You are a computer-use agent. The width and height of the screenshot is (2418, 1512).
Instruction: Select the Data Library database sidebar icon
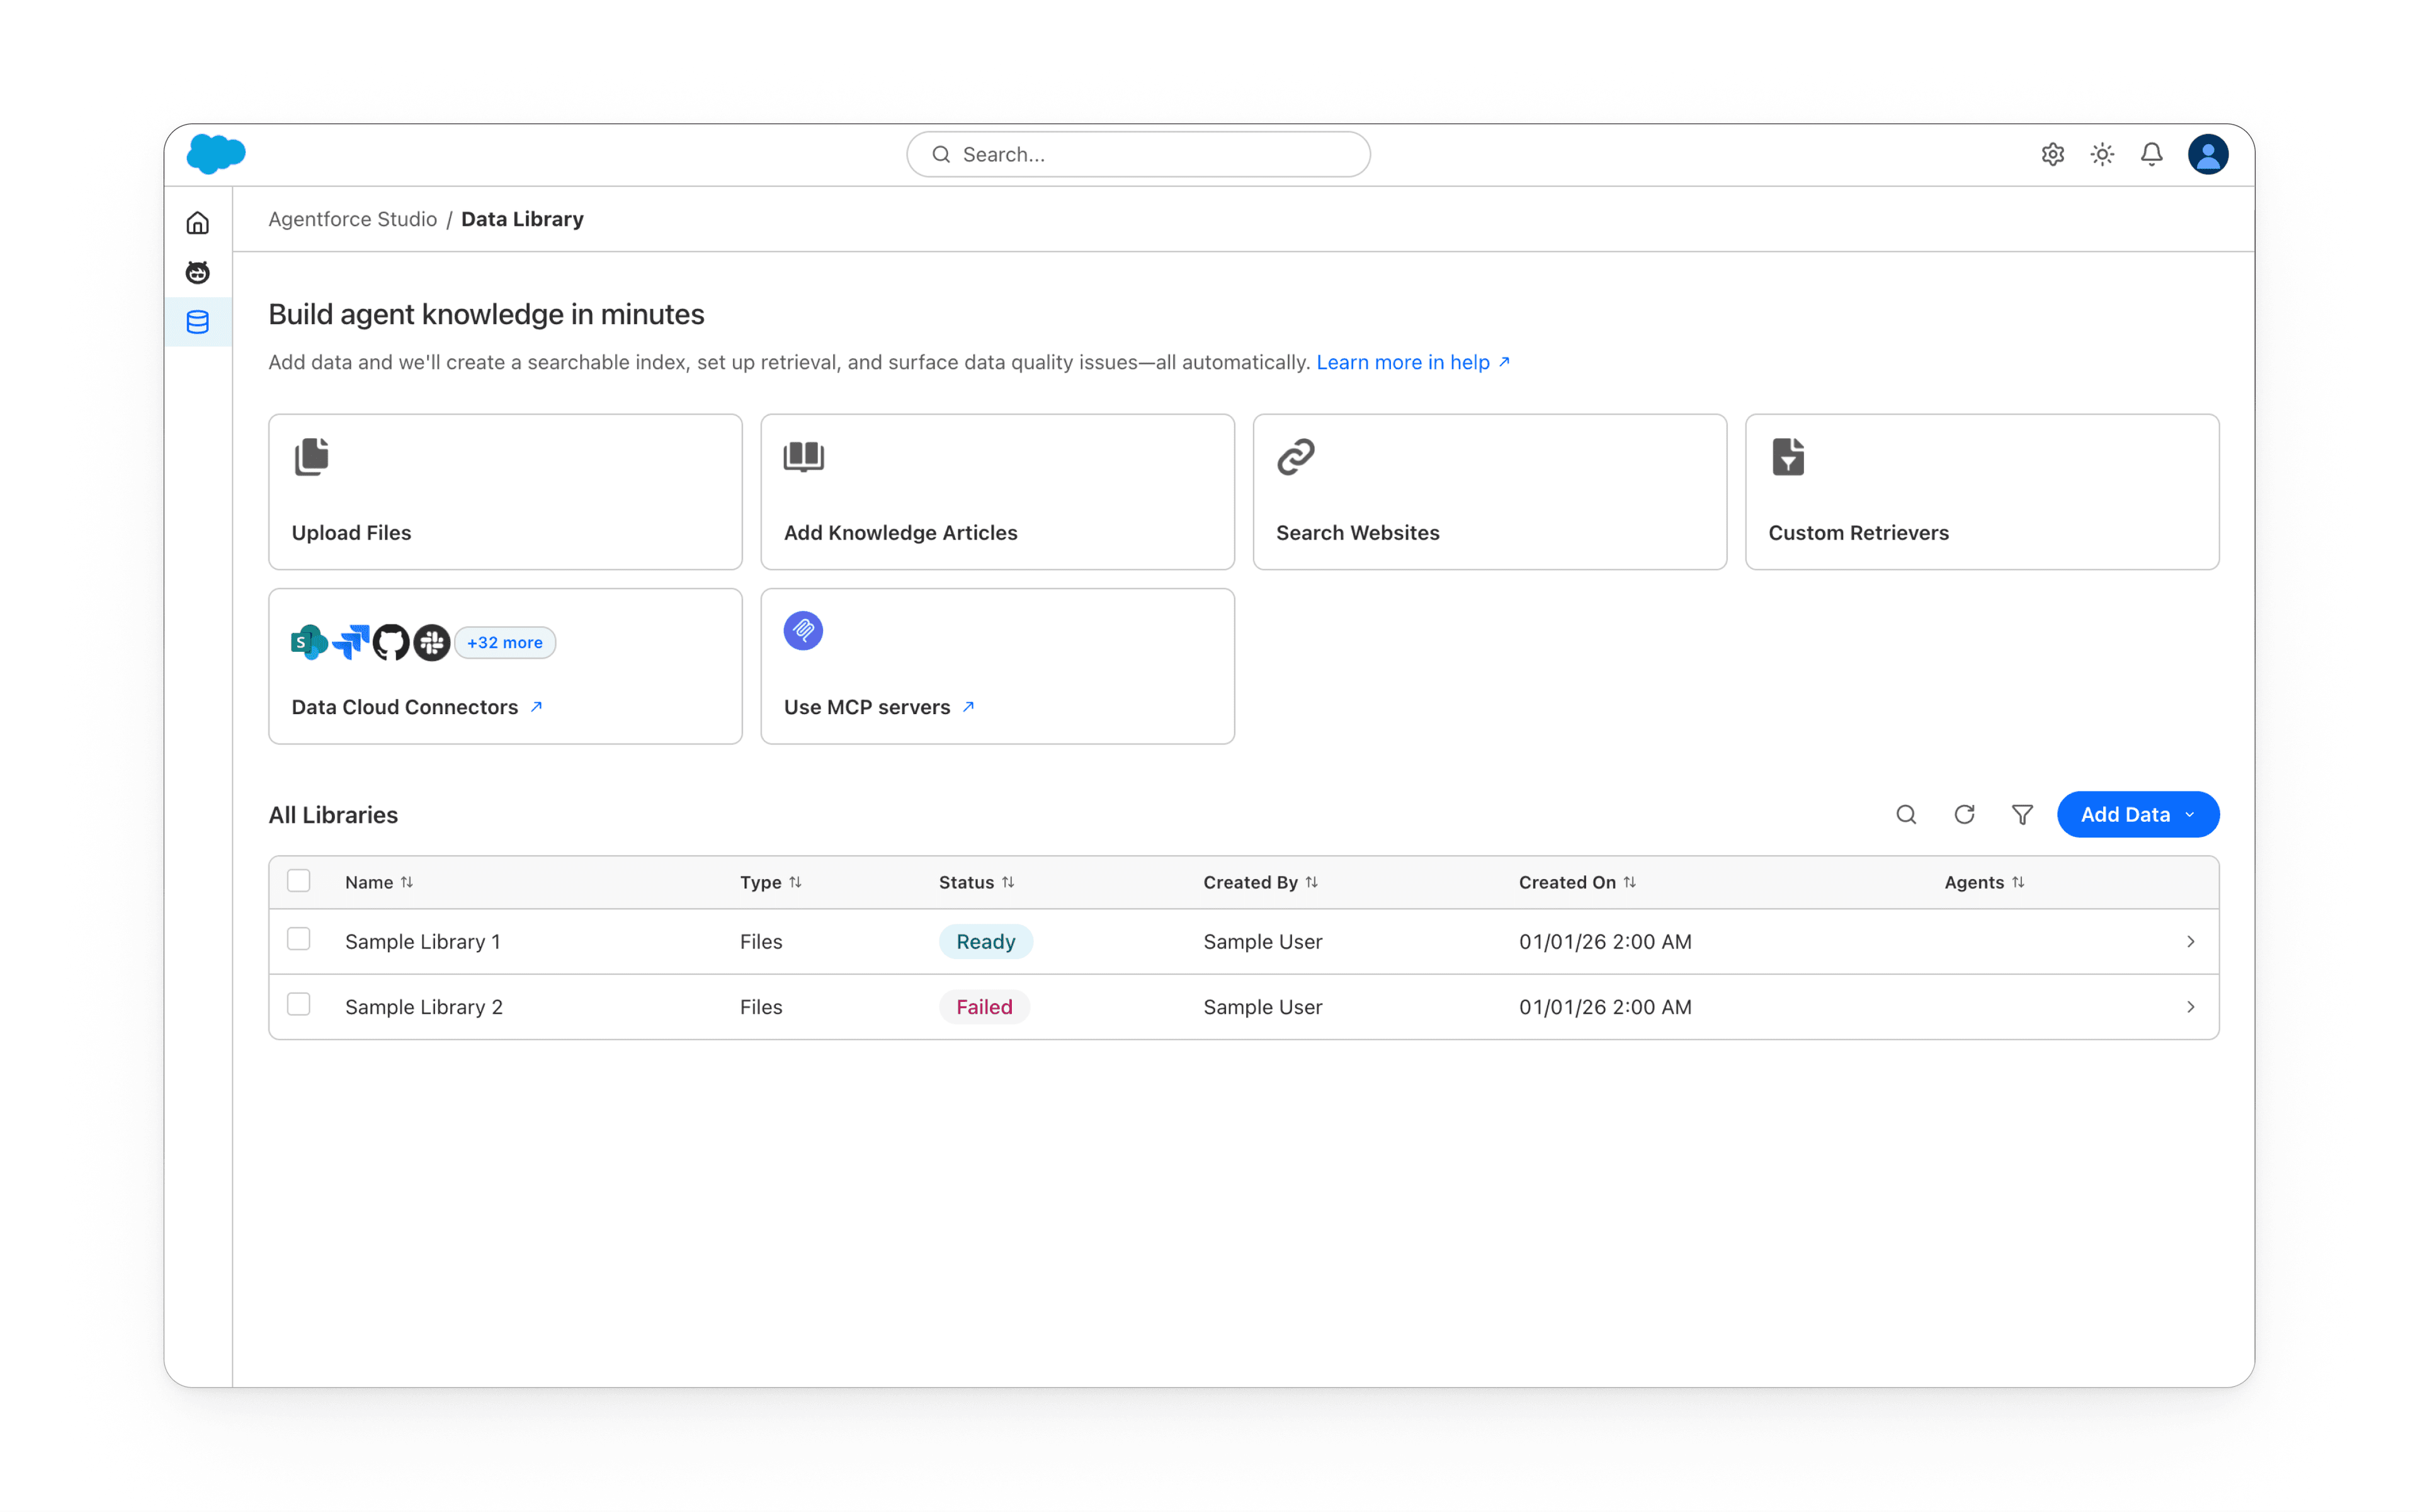click(x=198, y=322)
